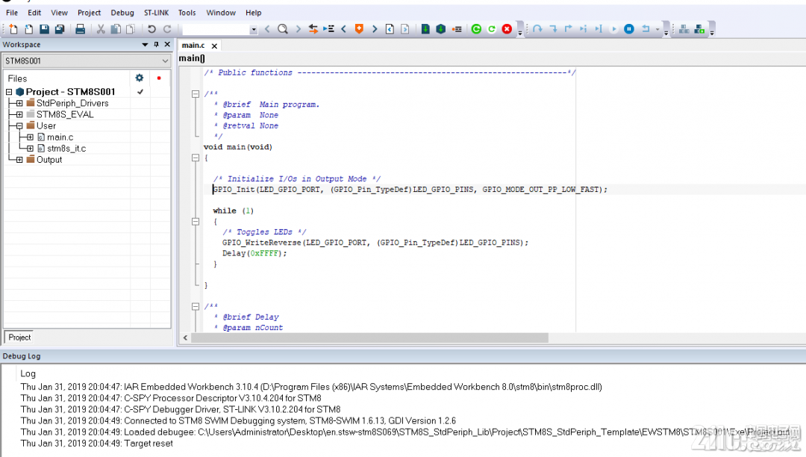Open the toolbar search box dropdown arrow
The height and width of the screenshot is (457, 806).
click(x=254, y=30)
